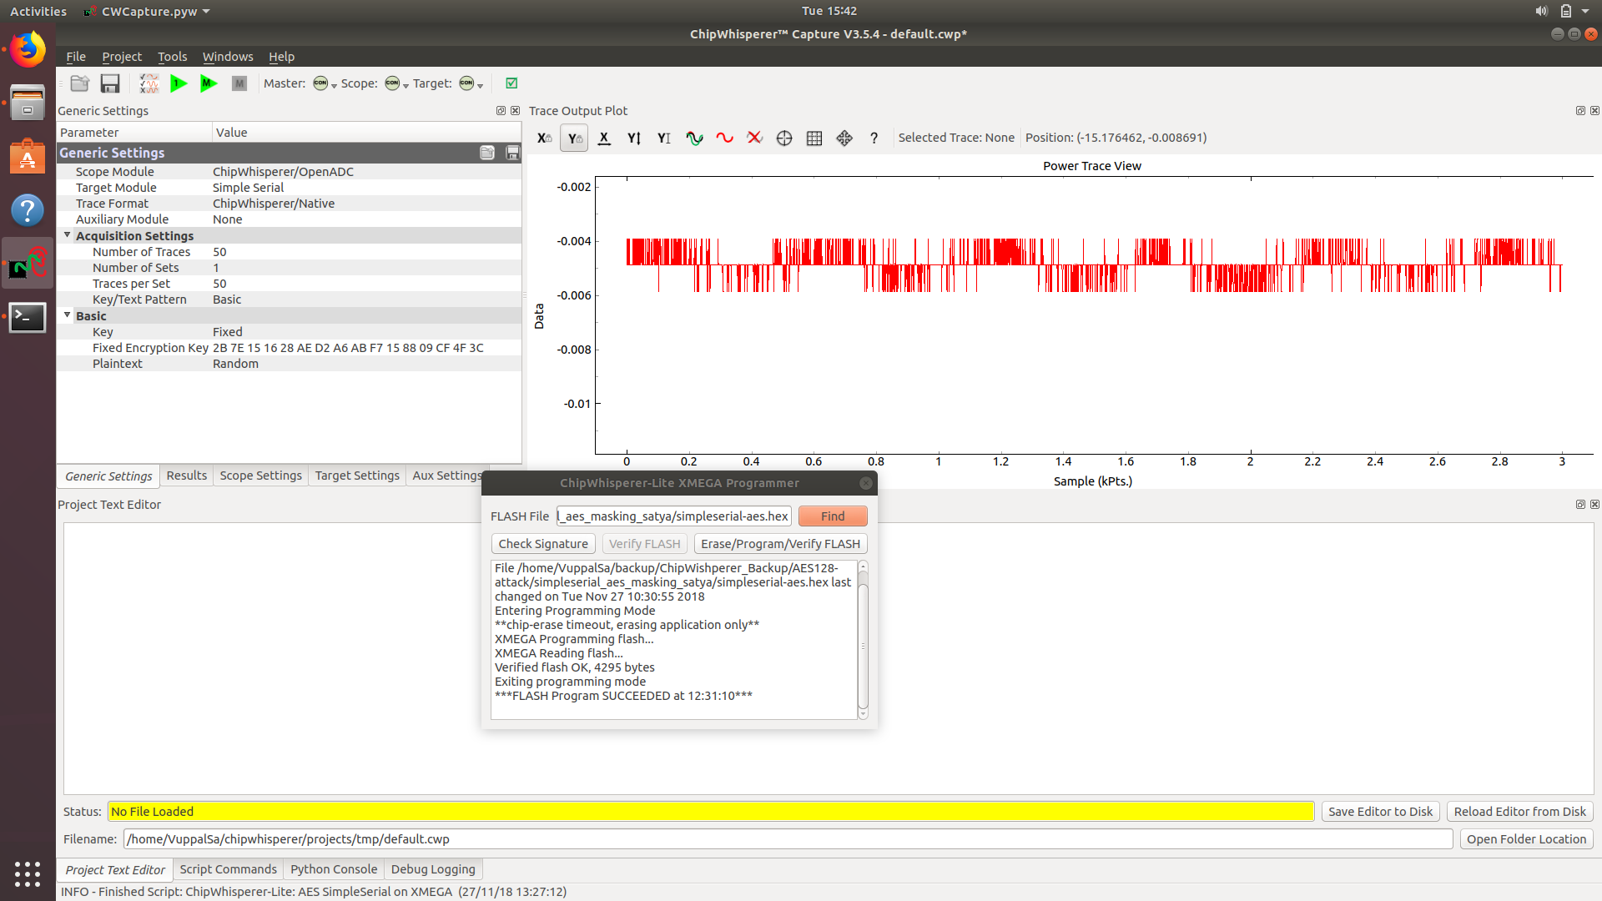Clear all traces with red X icon
Screen dimensions: 1602x901
[x=754, y=138]
